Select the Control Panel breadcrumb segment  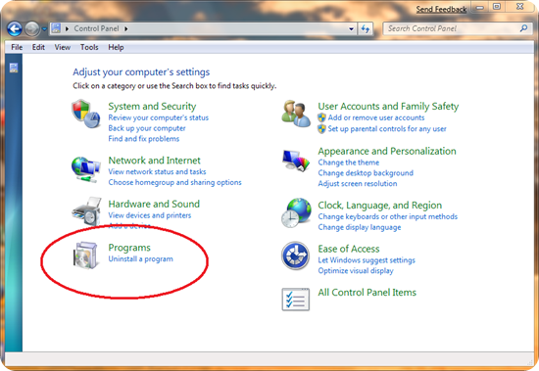click(x=97, y=28)
